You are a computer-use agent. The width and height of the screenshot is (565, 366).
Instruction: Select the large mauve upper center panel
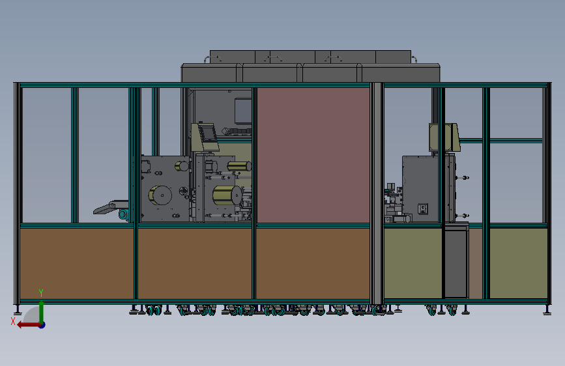[x=313, y=155]
